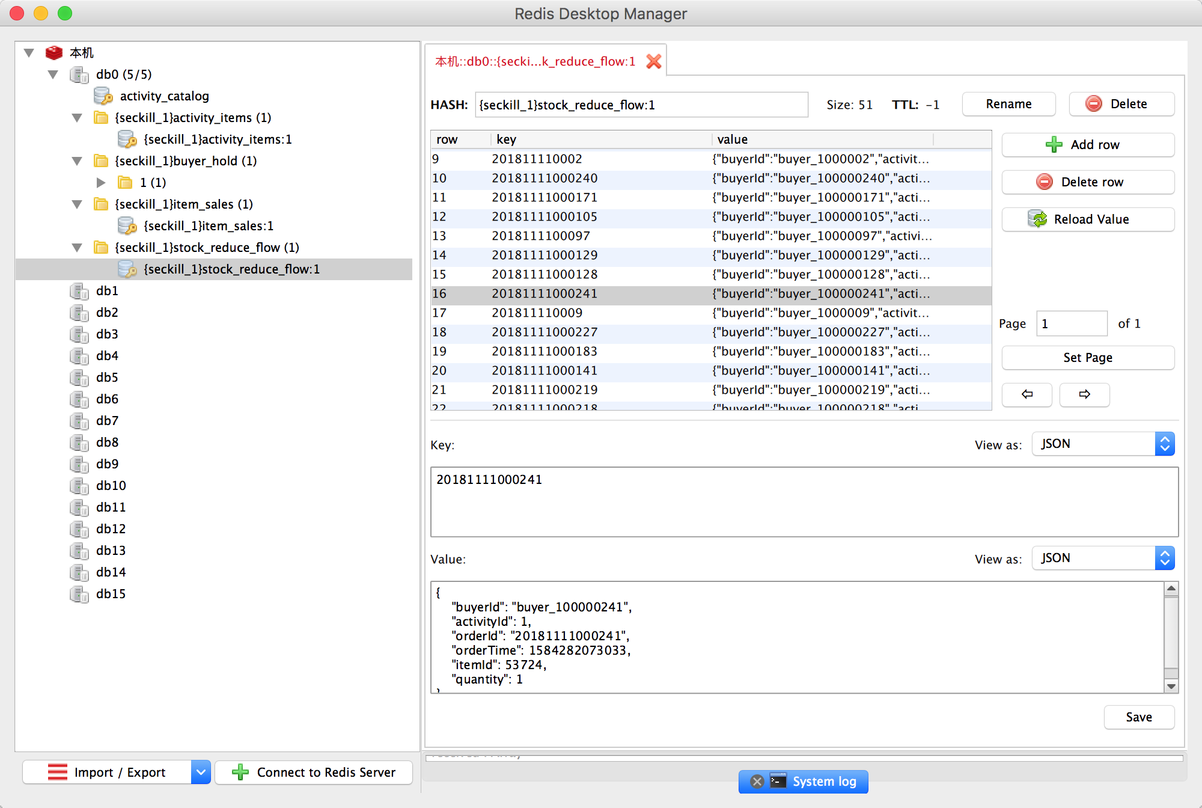The width and height of the screenshot is (1202, 808).
Task: Click the gray X icon on System log
Action: coord(757,782)
